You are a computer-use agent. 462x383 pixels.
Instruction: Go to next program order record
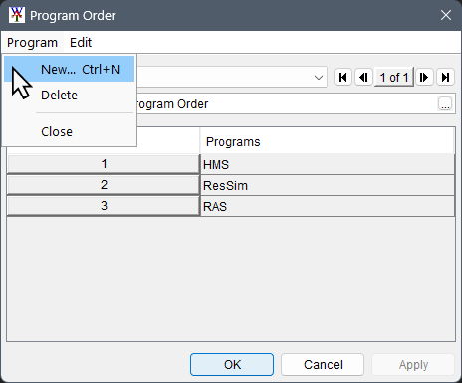424,77
